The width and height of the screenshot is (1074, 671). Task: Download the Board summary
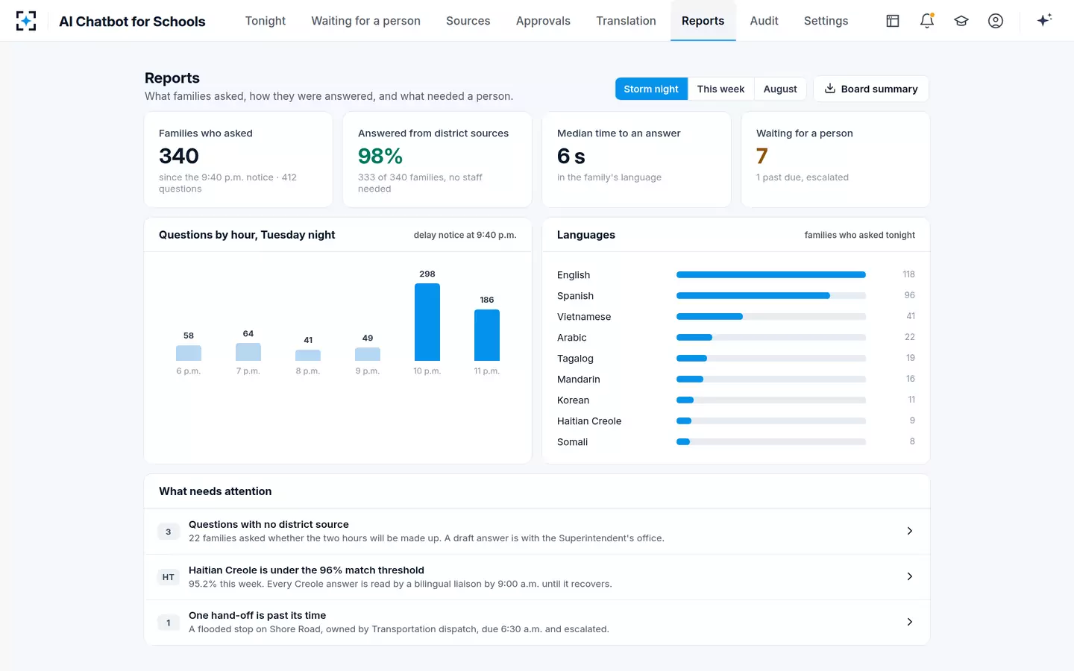point(871,89)
